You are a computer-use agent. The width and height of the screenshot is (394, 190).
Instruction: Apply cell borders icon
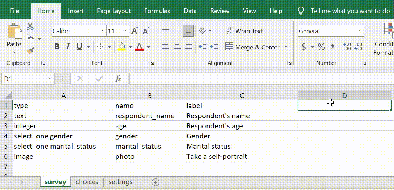point(101,47)
